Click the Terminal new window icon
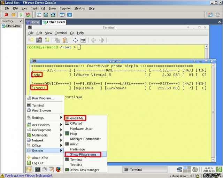Image resolution: width=223 pixels, height=178 pixels. (x=47, y=40)
